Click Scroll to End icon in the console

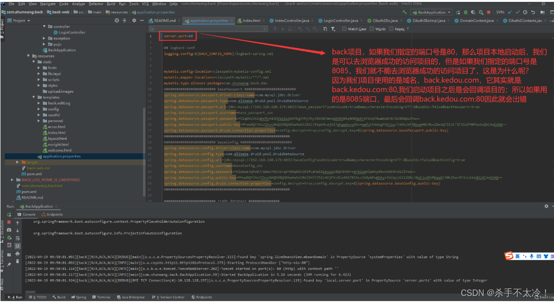coord(17,246)
